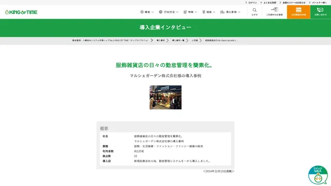Click the 社名 row label
This screenshot has width=331, height=186.
tap(106, 136)
